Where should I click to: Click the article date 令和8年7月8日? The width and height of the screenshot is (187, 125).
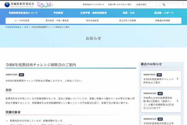coord(12,75)
